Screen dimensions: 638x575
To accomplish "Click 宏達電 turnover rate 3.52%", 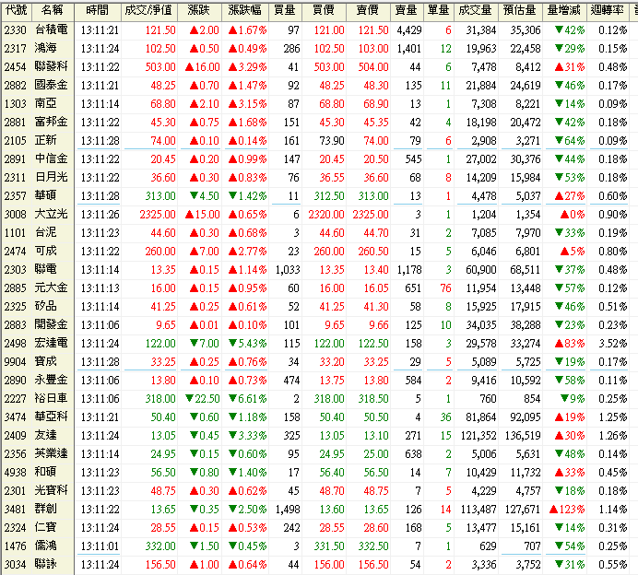I will pos(613,343).
